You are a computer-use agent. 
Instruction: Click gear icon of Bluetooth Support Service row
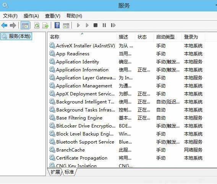point(52,142)
